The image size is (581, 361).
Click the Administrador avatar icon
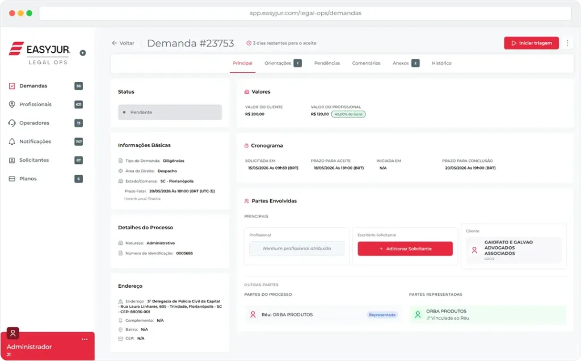(13, 333)
